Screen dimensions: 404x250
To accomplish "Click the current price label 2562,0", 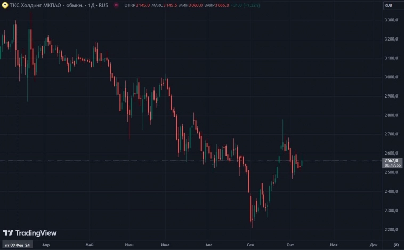I will (392, 159).
